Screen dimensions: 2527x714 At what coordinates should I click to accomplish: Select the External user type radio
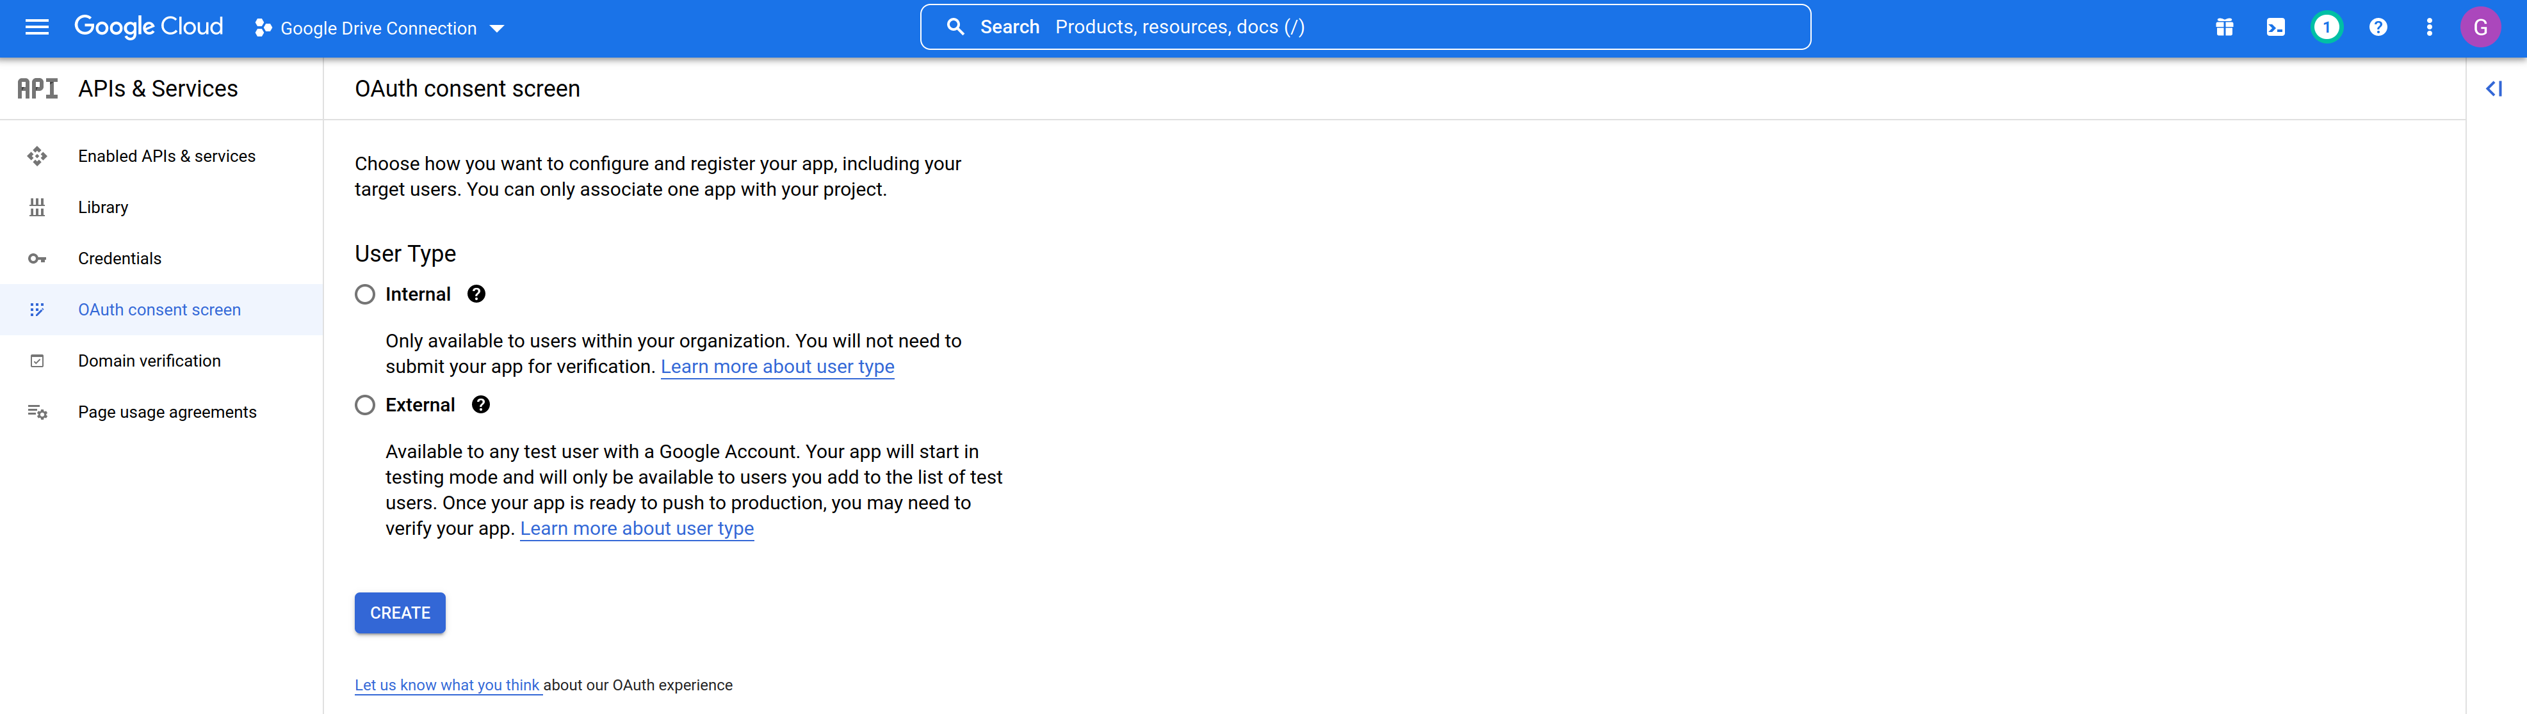[365, 404]
